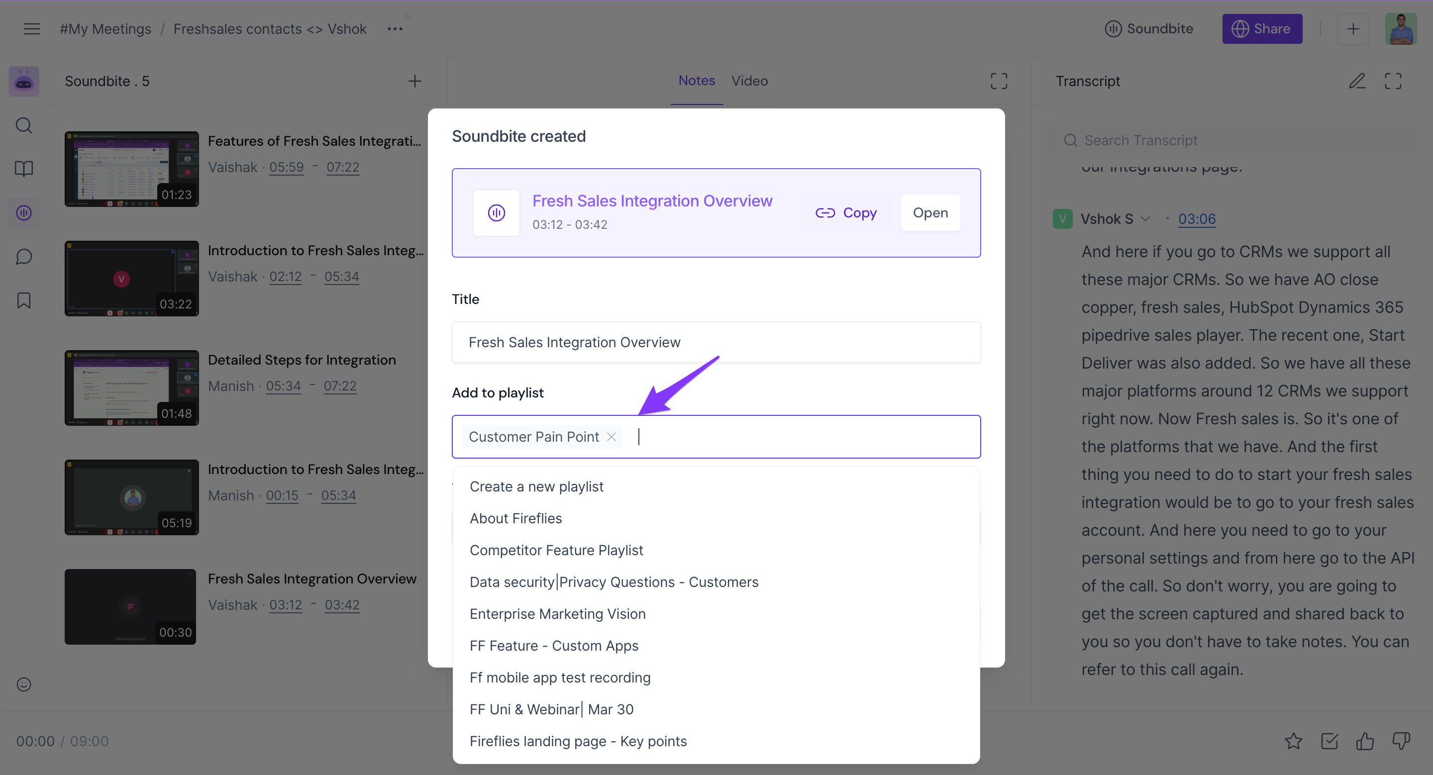Click the star icon in bottom bar
The image size is (1433, 775).
tap(1293, 741)
